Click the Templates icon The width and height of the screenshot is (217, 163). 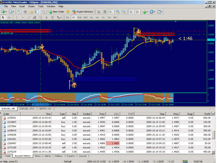coord(159,12)
